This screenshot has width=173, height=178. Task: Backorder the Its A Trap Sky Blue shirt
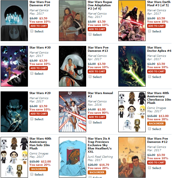click(x=97, y=172)
